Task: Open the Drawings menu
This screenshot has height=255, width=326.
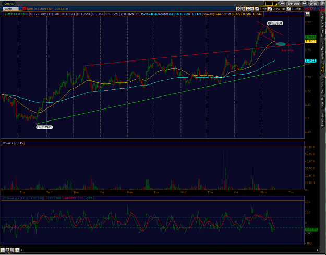Action: click(277, 9)
